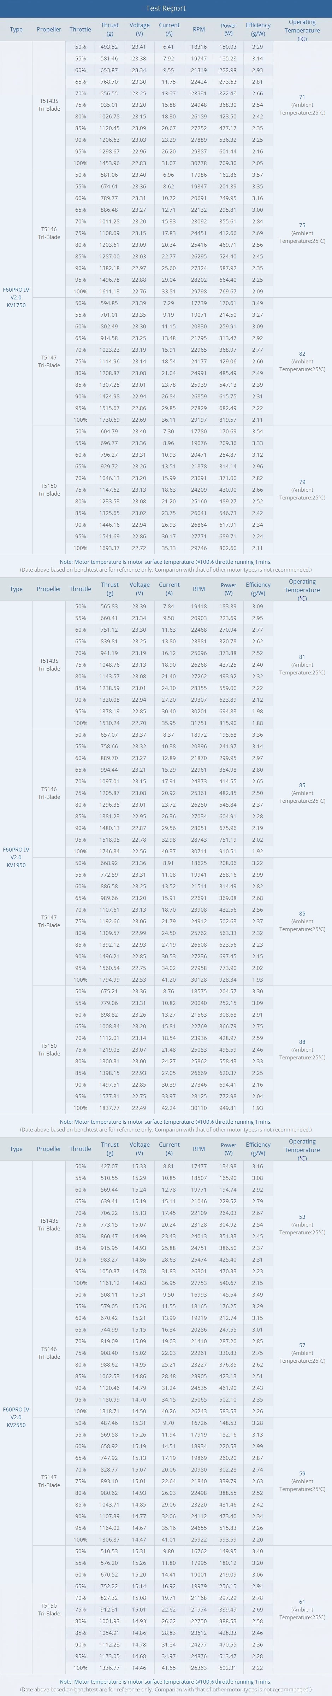
Task: Select the F60PRO IV V2.0 KV2550 type cell
Action: (16, 1417)
